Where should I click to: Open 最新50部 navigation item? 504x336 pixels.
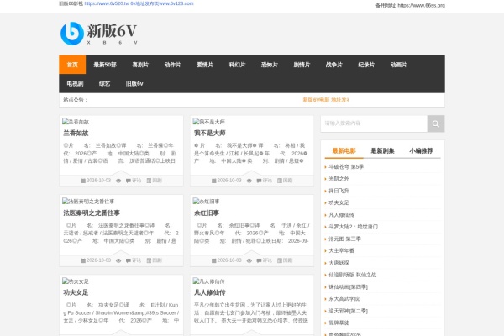pos(105,65)
